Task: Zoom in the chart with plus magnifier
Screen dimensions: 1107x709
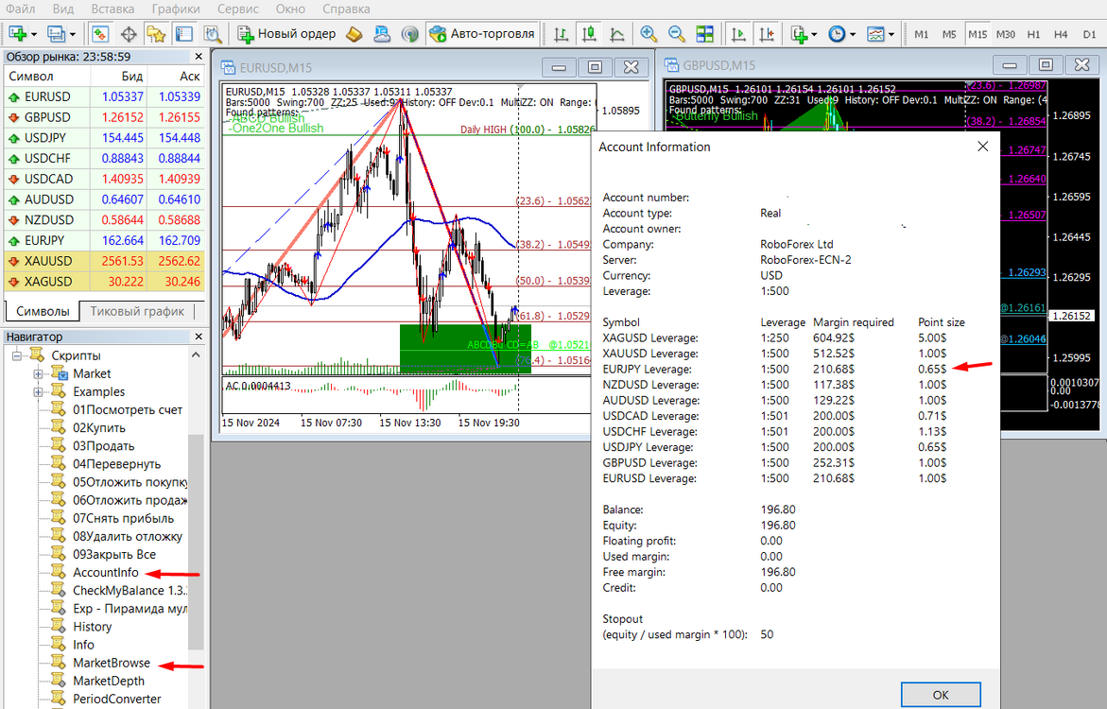Action: [x=649, y=33]
